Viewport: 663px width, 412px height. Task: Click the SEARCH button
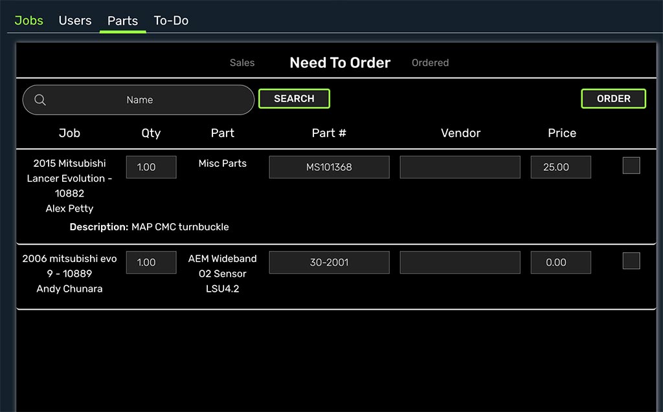coord(294,98)
